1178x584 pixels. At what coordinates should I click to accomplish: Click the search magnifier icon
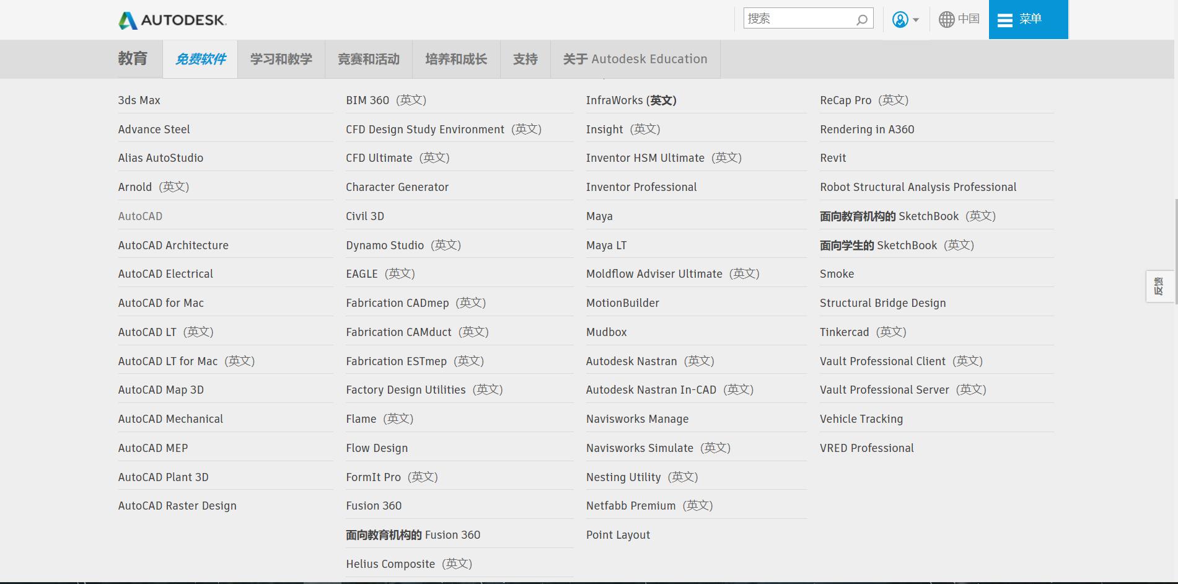point(861,19)
